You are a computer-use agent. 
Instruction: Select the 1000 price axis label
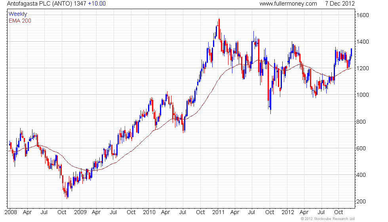[x=363, y=95]
